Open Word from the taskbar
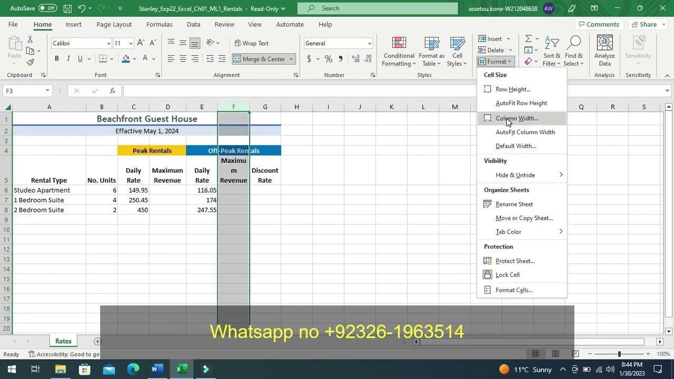Viewport: 674px width, 379px height. pyautogui.click(x=157, y=369)
